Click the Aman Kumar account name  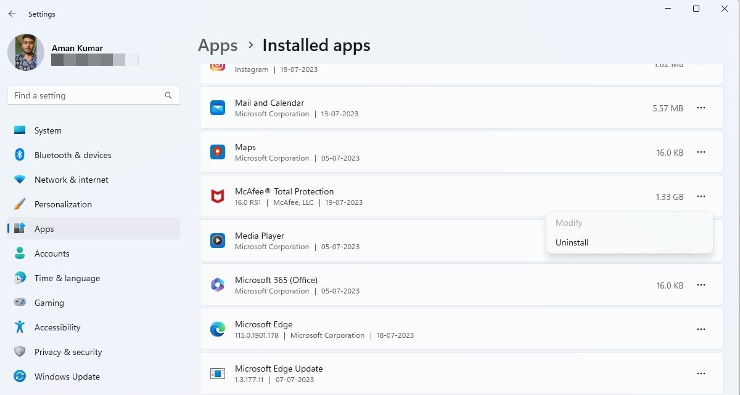point(78,48)
